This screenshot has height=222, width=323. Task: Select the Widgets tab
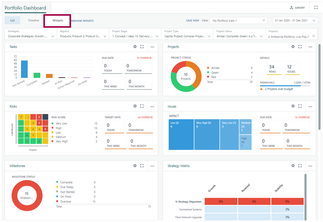(58, 20)
